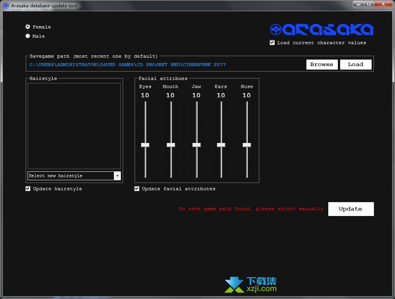Click the Ears value 10
This screenshot has height=299, width=395.
[x=221, y=95]
